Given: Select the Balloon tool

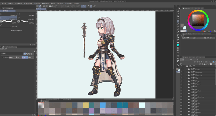Looking at the screenshot, I should [x=178, y=64].
